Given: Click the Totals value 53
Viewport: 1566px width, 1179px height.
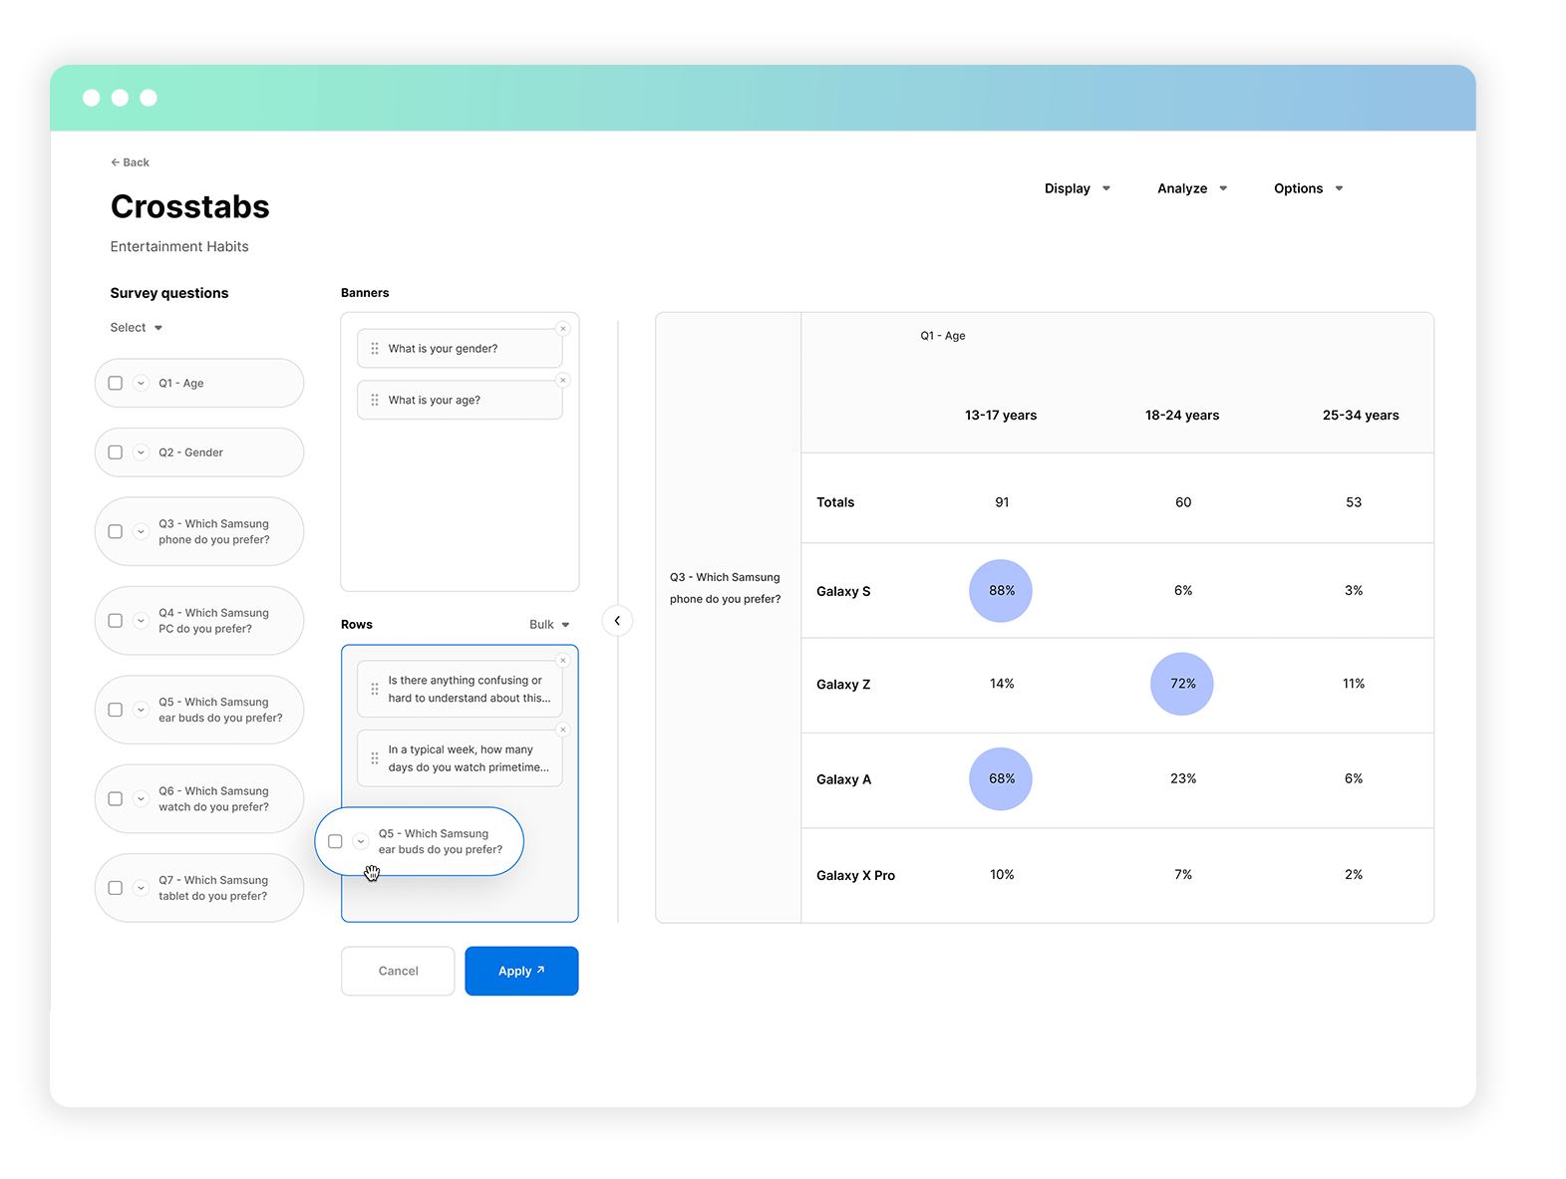Looking at the screenshot, I should [x=1354, y=502].
